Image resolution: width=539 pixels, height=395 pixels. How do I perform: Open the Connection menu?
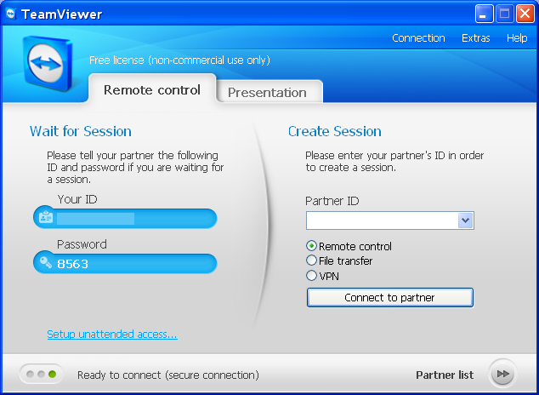pyautogui.click(x=418, y=37)
